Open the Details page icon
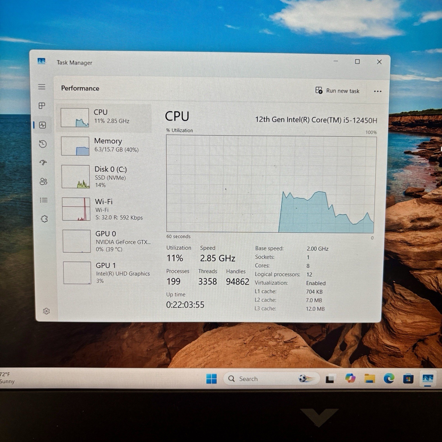 coord(44,200)
